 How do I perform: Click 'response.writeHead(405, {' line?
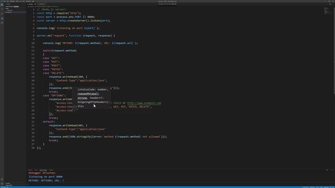[68, 125]
